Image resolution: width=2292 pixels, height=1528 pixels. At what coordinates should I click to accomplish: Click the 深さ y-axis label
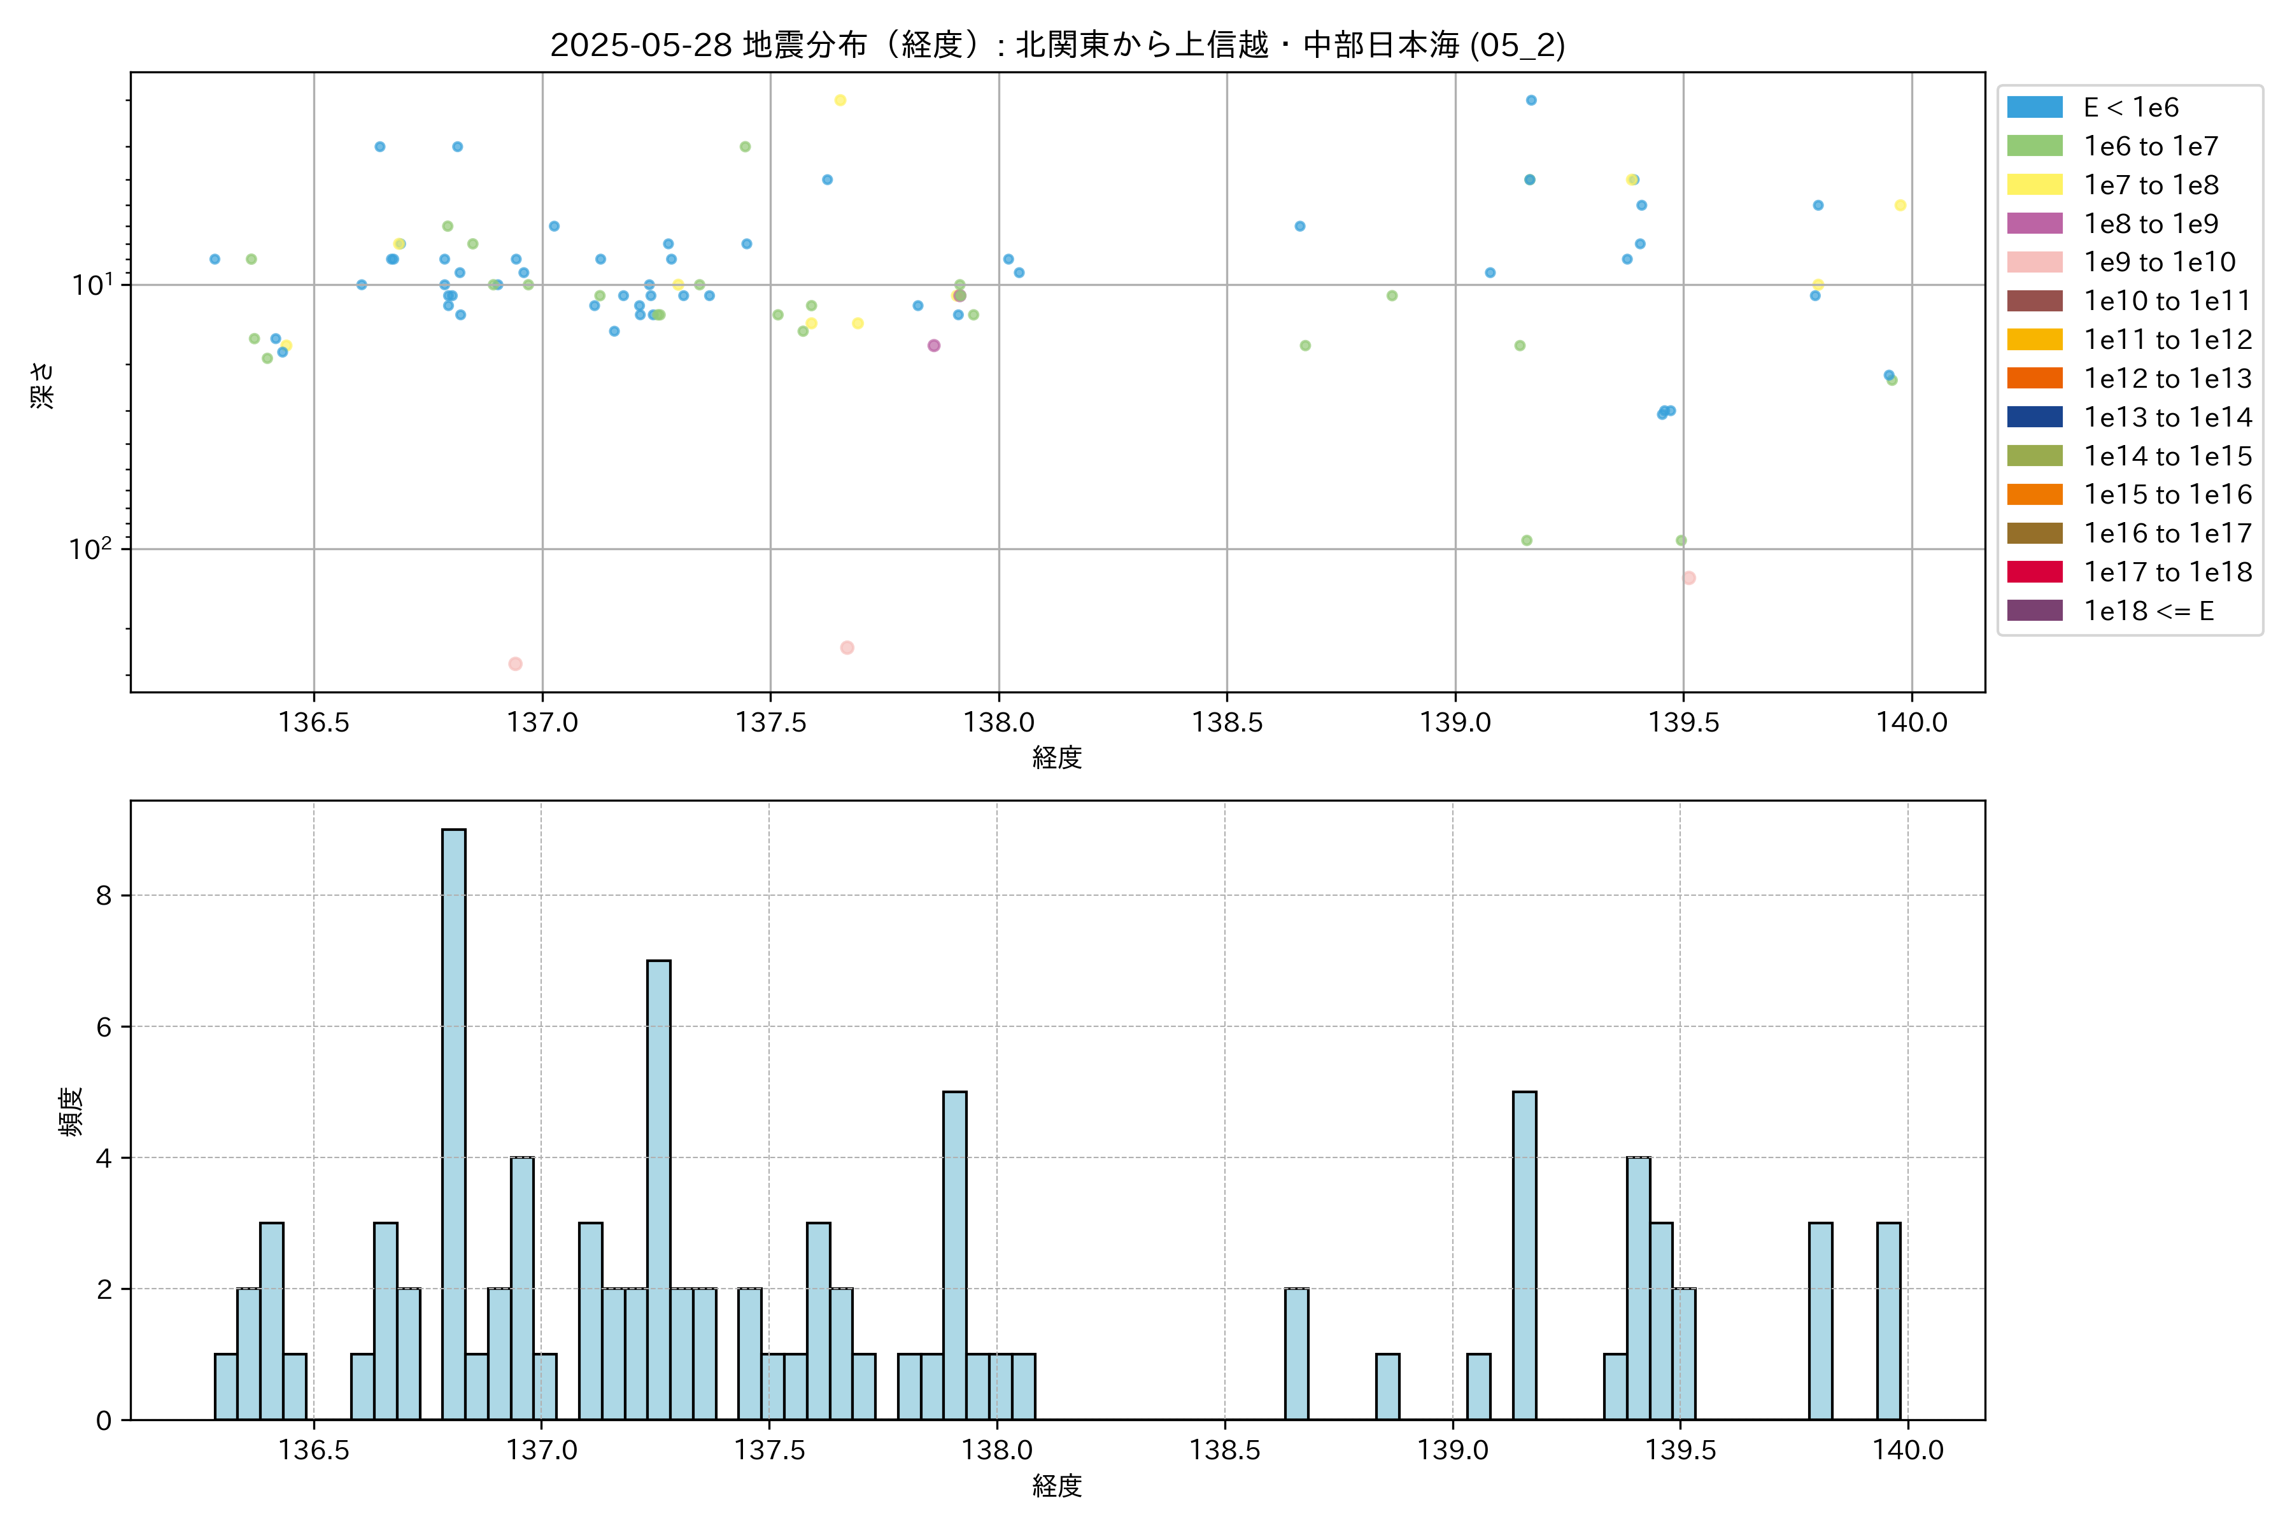(43, 385)
